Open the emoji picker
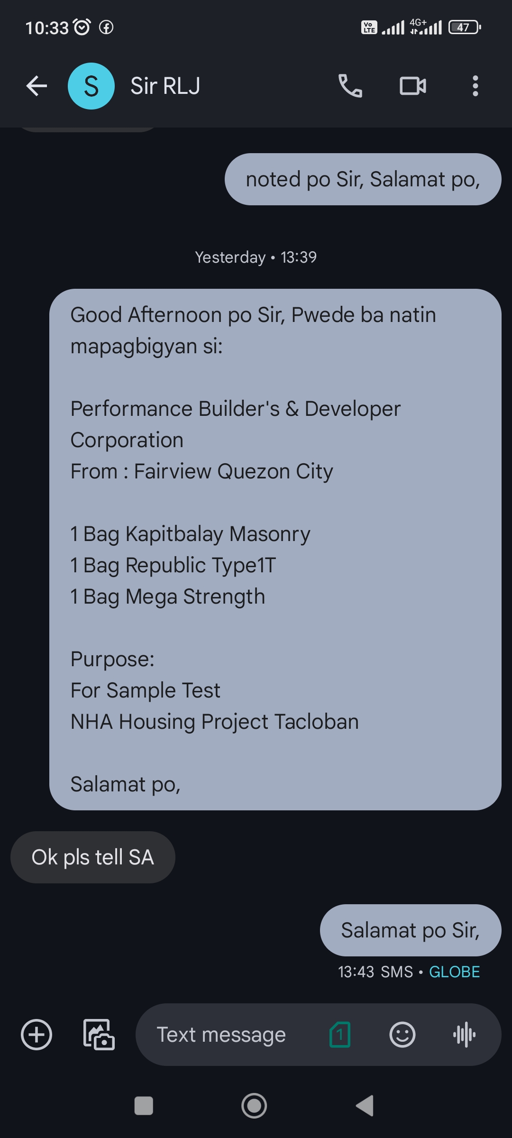This screenshot has width=512, height=1138. tap(402, 1035)
